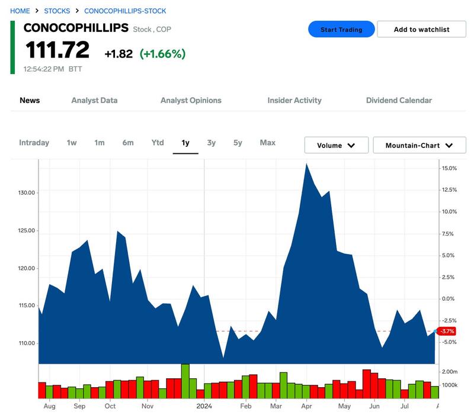Select the Ytd range

156,143
